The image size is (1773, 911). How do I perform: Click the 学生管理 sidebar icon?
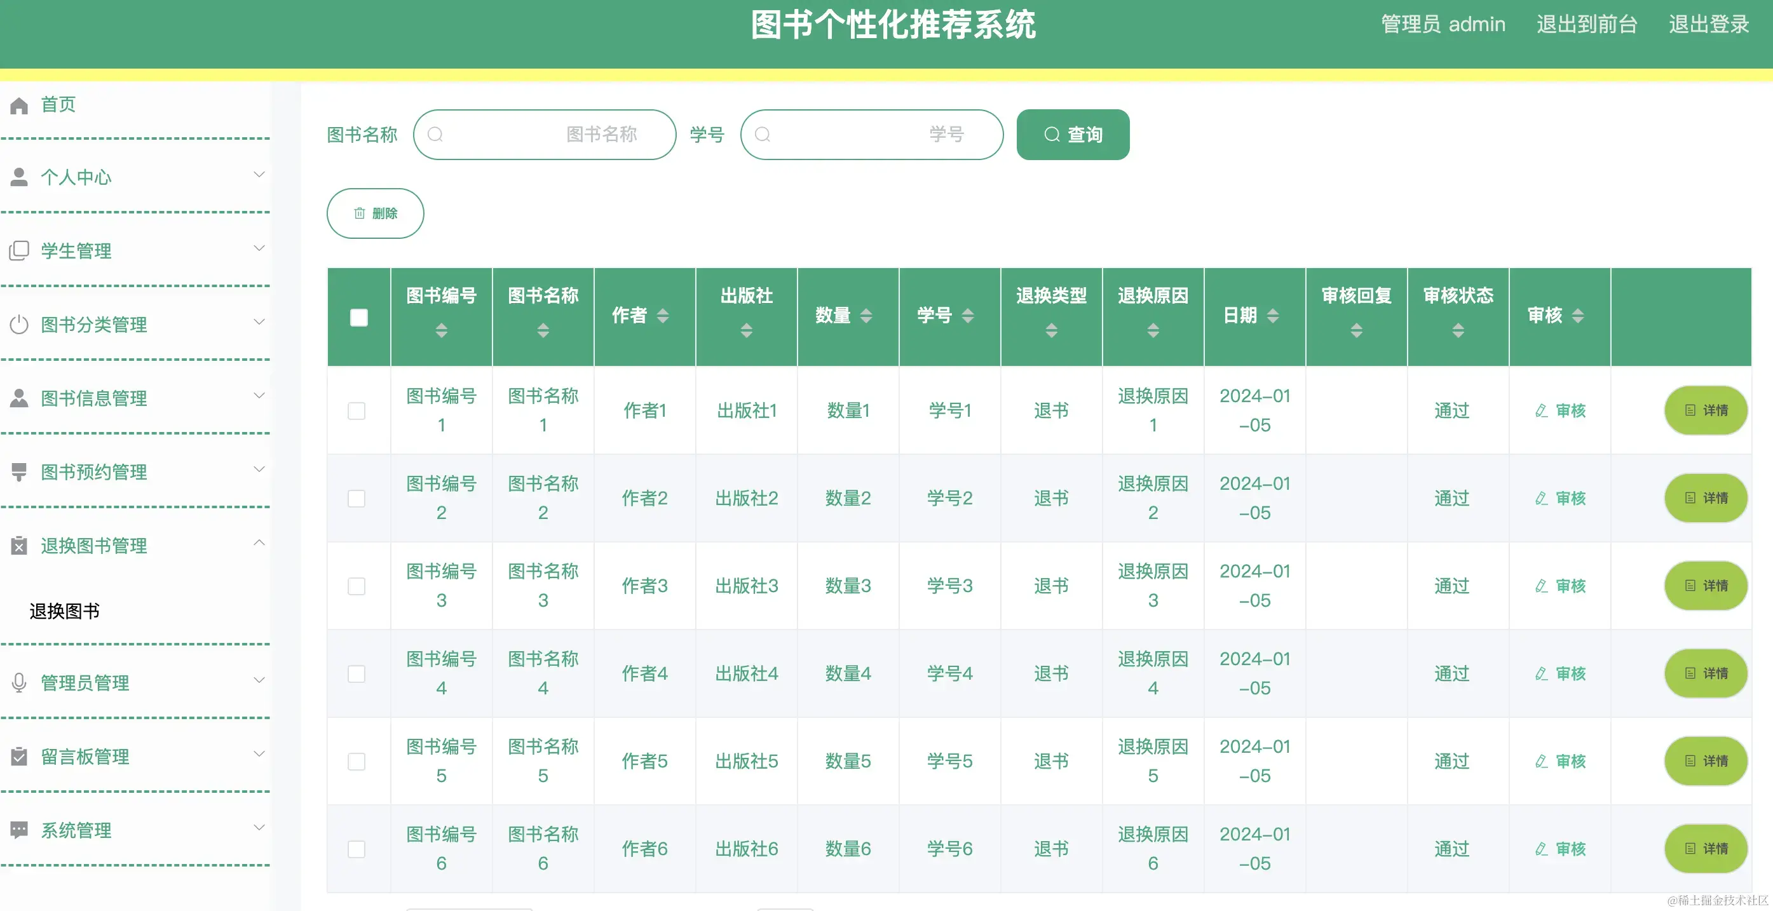click(x=18, y=250)
